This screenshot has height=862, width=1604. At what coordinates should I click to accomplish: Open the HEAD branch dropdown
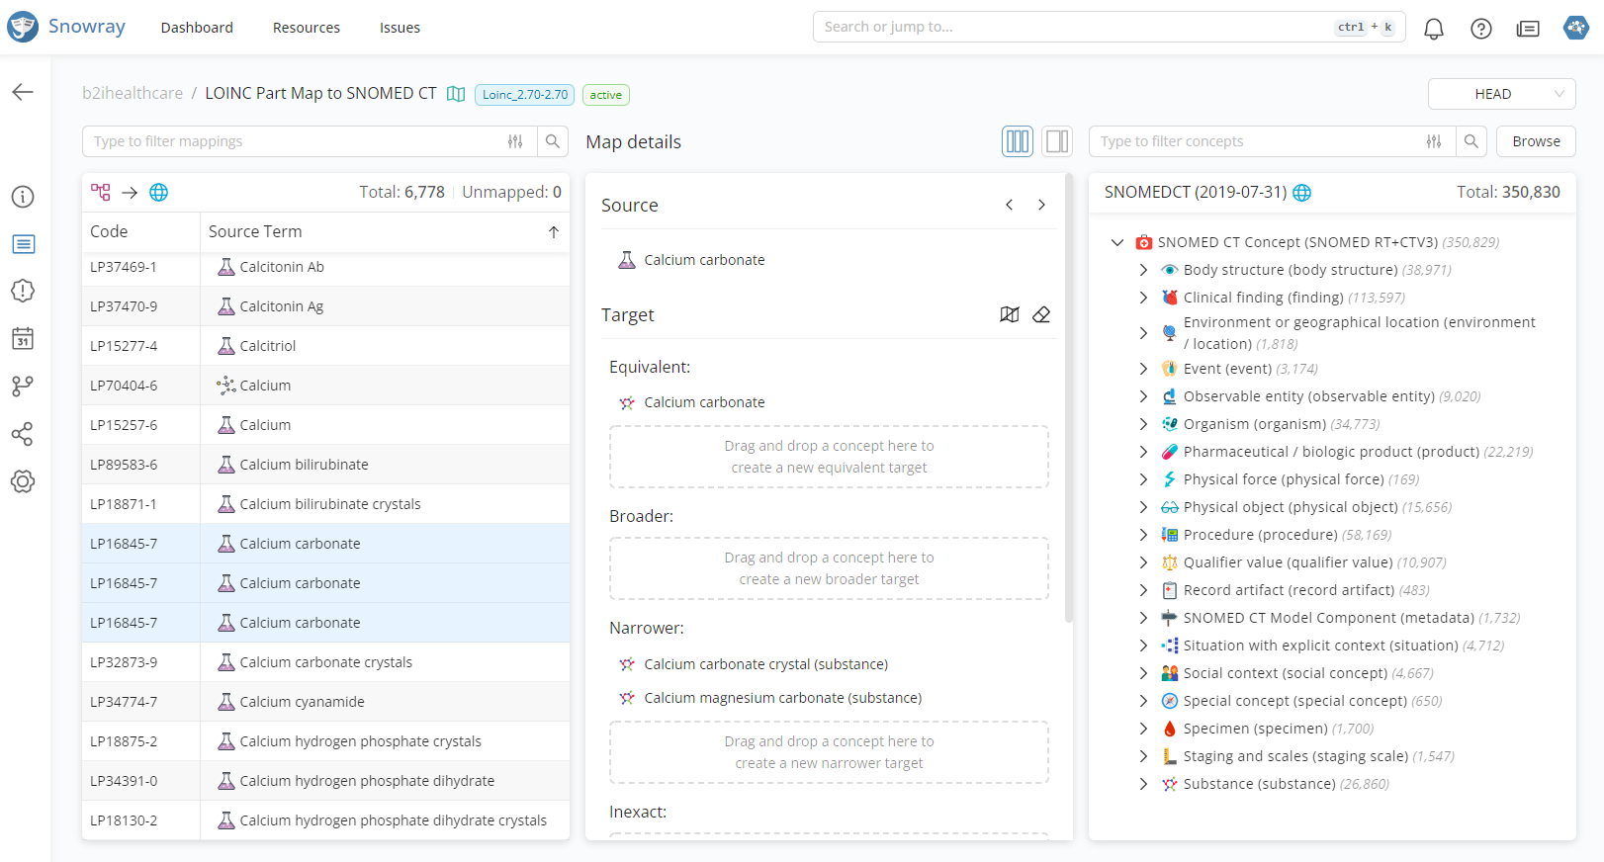pyautogui.click(x=1501, y=94)
